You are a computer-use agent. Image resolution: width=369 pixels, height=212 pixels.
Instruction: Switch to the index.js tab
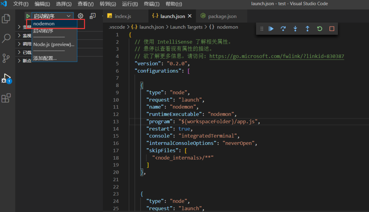pyautogui.click(x=126, y=16)
